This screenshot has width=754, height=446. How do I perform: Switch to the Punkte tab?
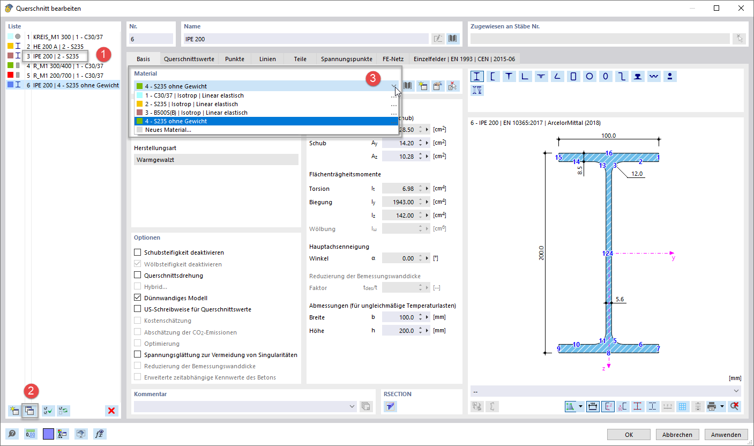[x=235, y=59]
